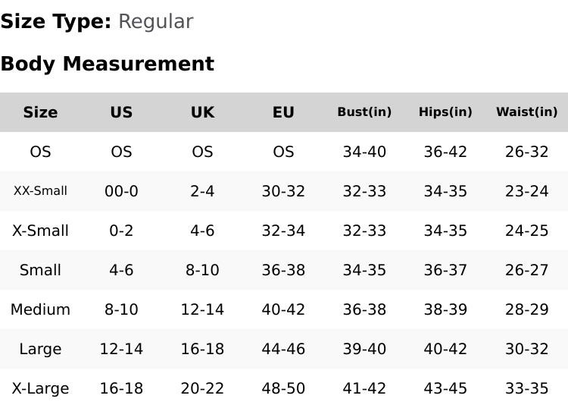Screen dimensions: 568x408
Task: Click the Large row's EU value 44-46
Action: (283, 349)
